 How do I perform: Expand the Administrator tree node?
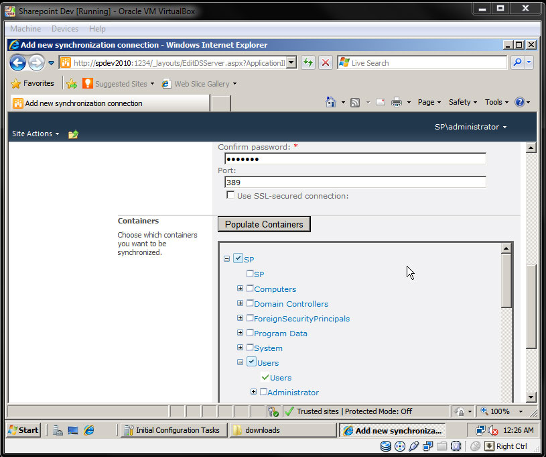point(253,392)
